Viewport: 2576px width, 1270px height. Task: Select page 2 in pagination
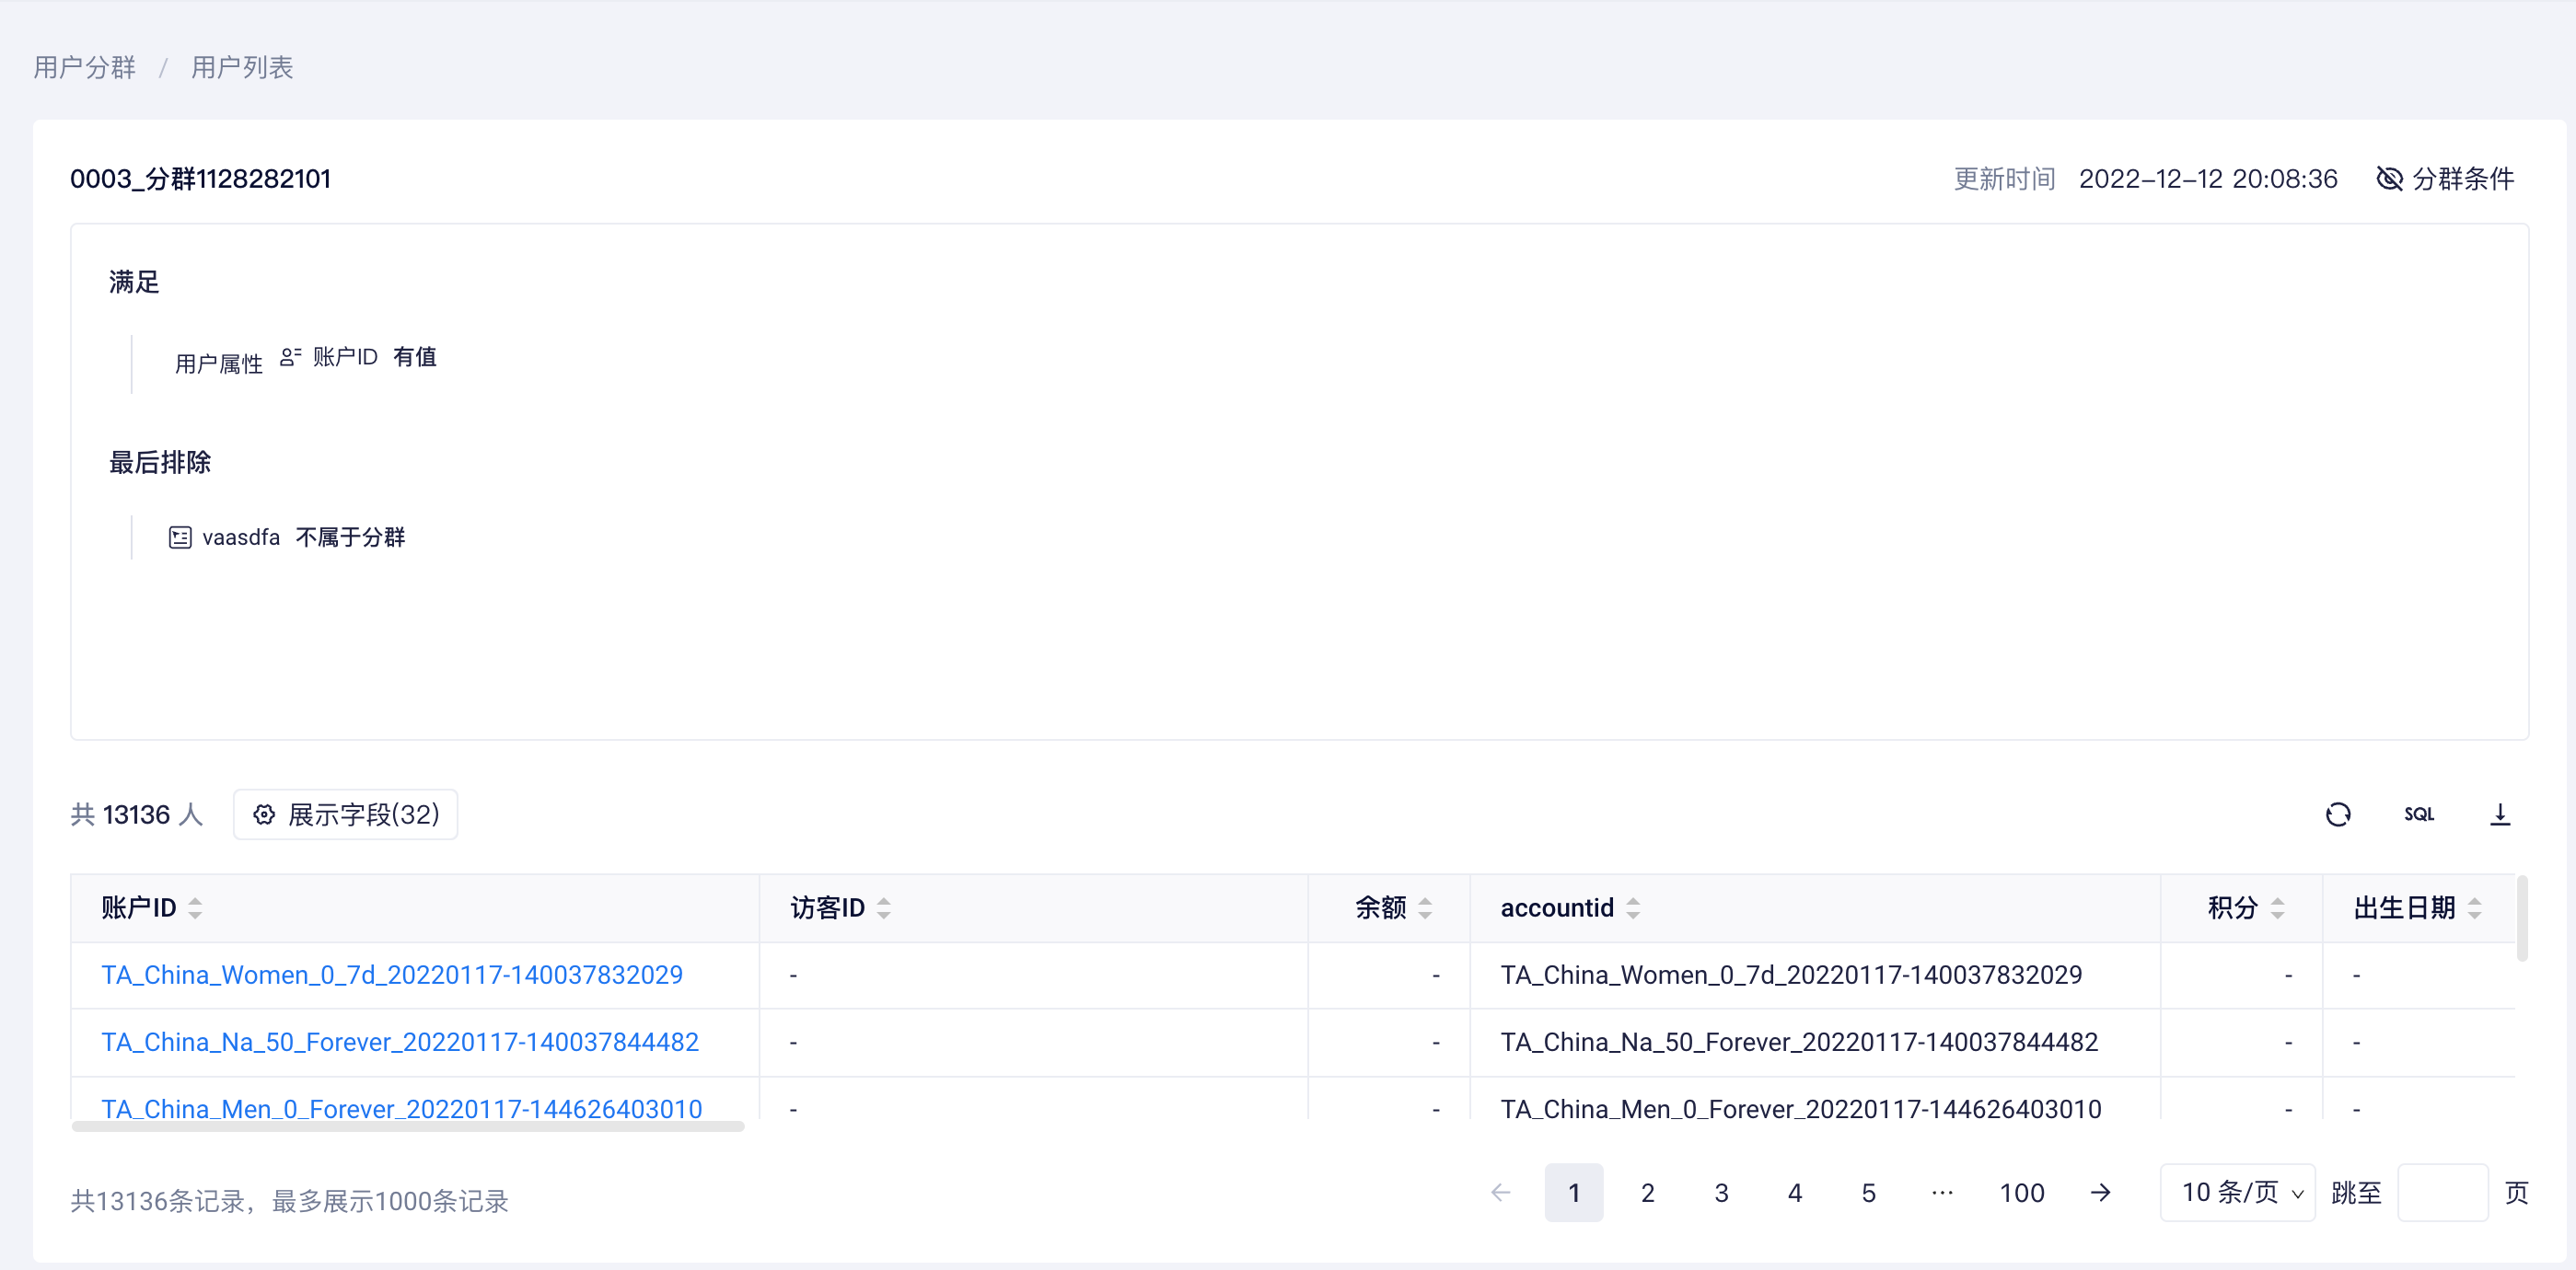[1647, 1192]
